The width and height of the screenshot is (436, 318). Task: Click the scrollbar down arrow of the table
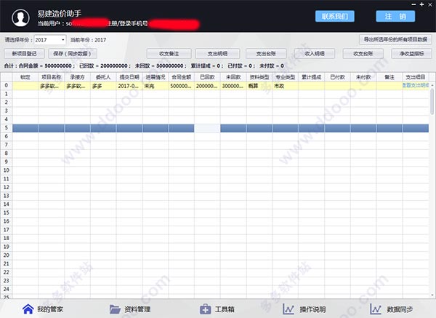pyautogui.click(x=432, y=295)
